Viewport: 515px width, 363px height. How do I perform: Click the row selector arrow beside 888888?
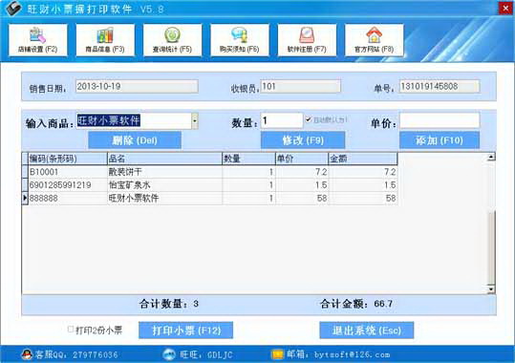click(25, 198)
